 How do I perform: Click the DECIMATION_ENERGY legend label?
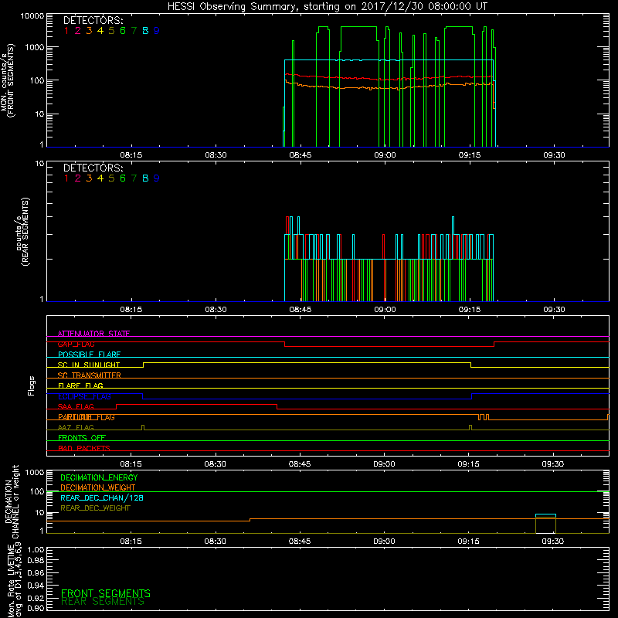pos(99,477)
